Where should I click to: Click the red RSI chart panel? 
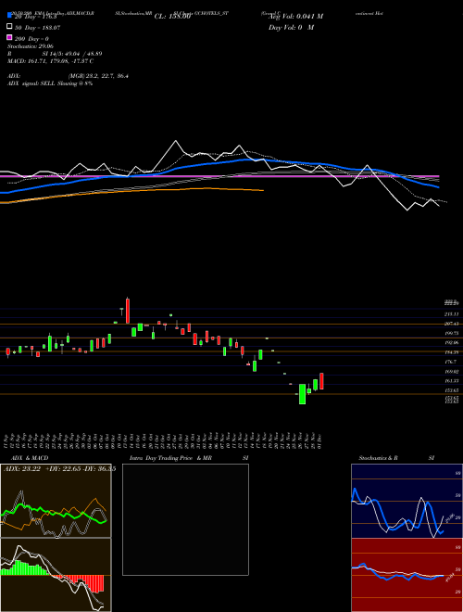(407, 575)
